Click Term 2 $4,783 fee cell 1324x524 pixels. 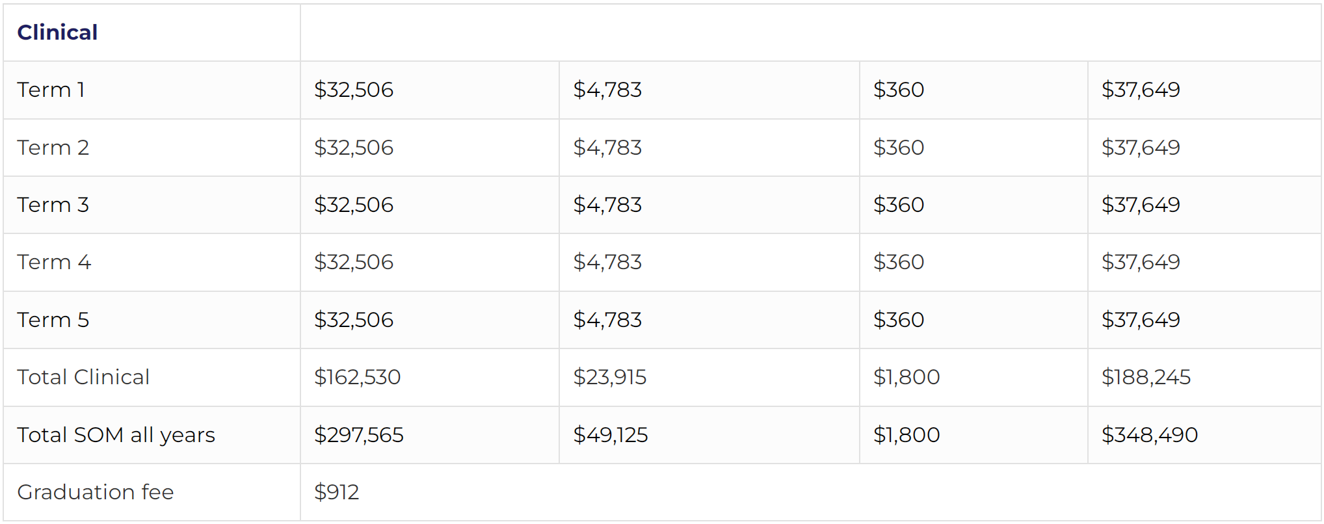[x=607, y=148]
